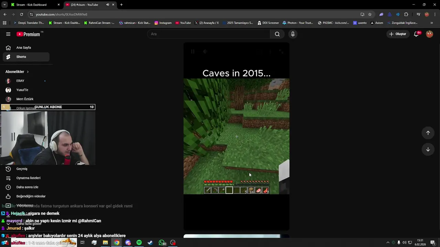Open the Instagram bookmark
This screenshot has width=440, height=247.
click(x=163, y=23)
